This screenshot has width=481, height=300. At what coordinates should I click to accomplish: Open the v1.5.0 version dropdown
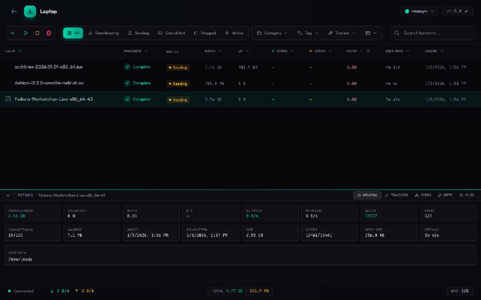tap(458, 11)
